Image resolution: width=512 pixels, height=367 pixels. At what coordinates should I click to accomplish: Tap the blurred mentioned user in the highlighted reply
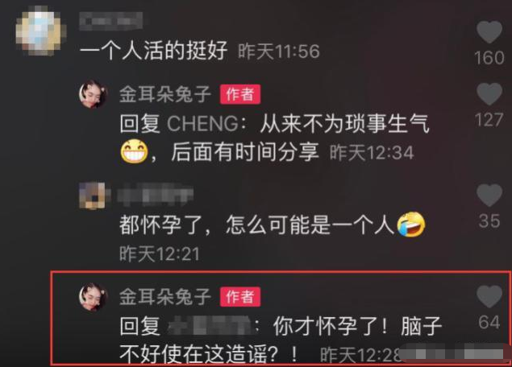[210, 326]
